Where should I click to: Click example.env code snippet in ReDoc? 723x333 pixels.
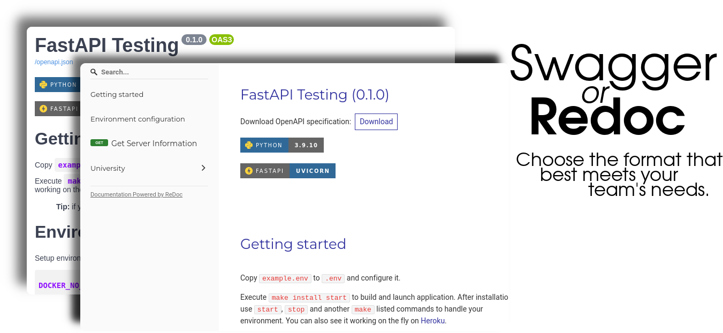click(285, 278)
